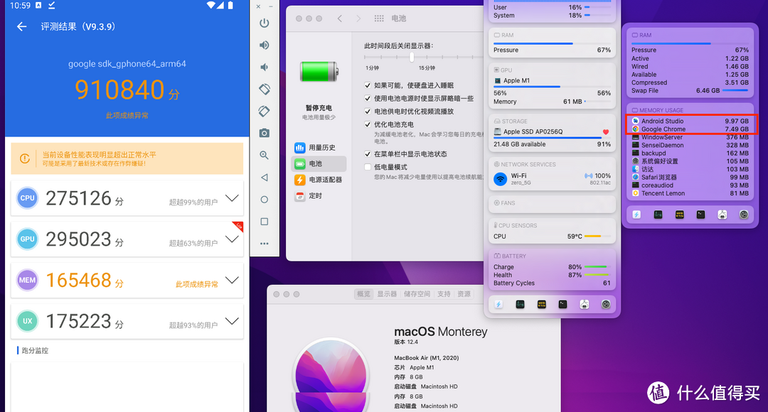Image resolution: width=768 pixels, height=412 pixels.
Task: Click Battery Cycles row
Action: (552, 283)
